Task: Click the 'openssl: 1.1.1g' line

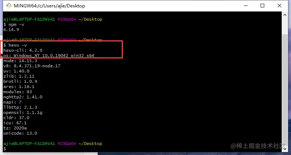Action: pos(23,112)
